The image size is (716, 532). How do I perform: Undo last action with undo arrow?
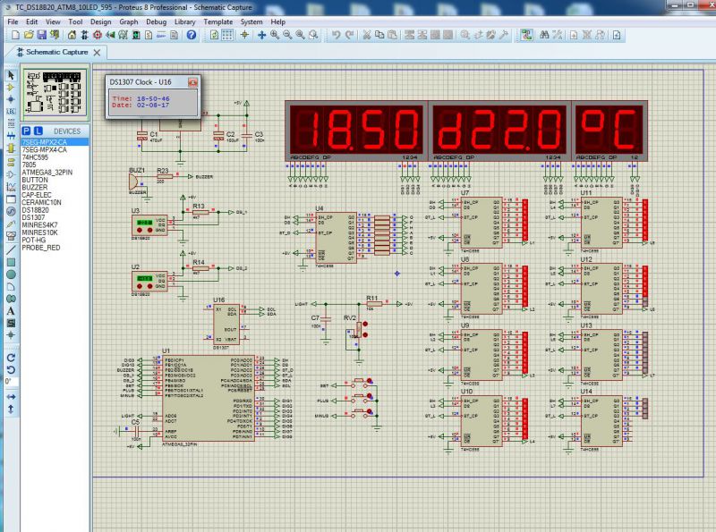[x=337, y=35]
